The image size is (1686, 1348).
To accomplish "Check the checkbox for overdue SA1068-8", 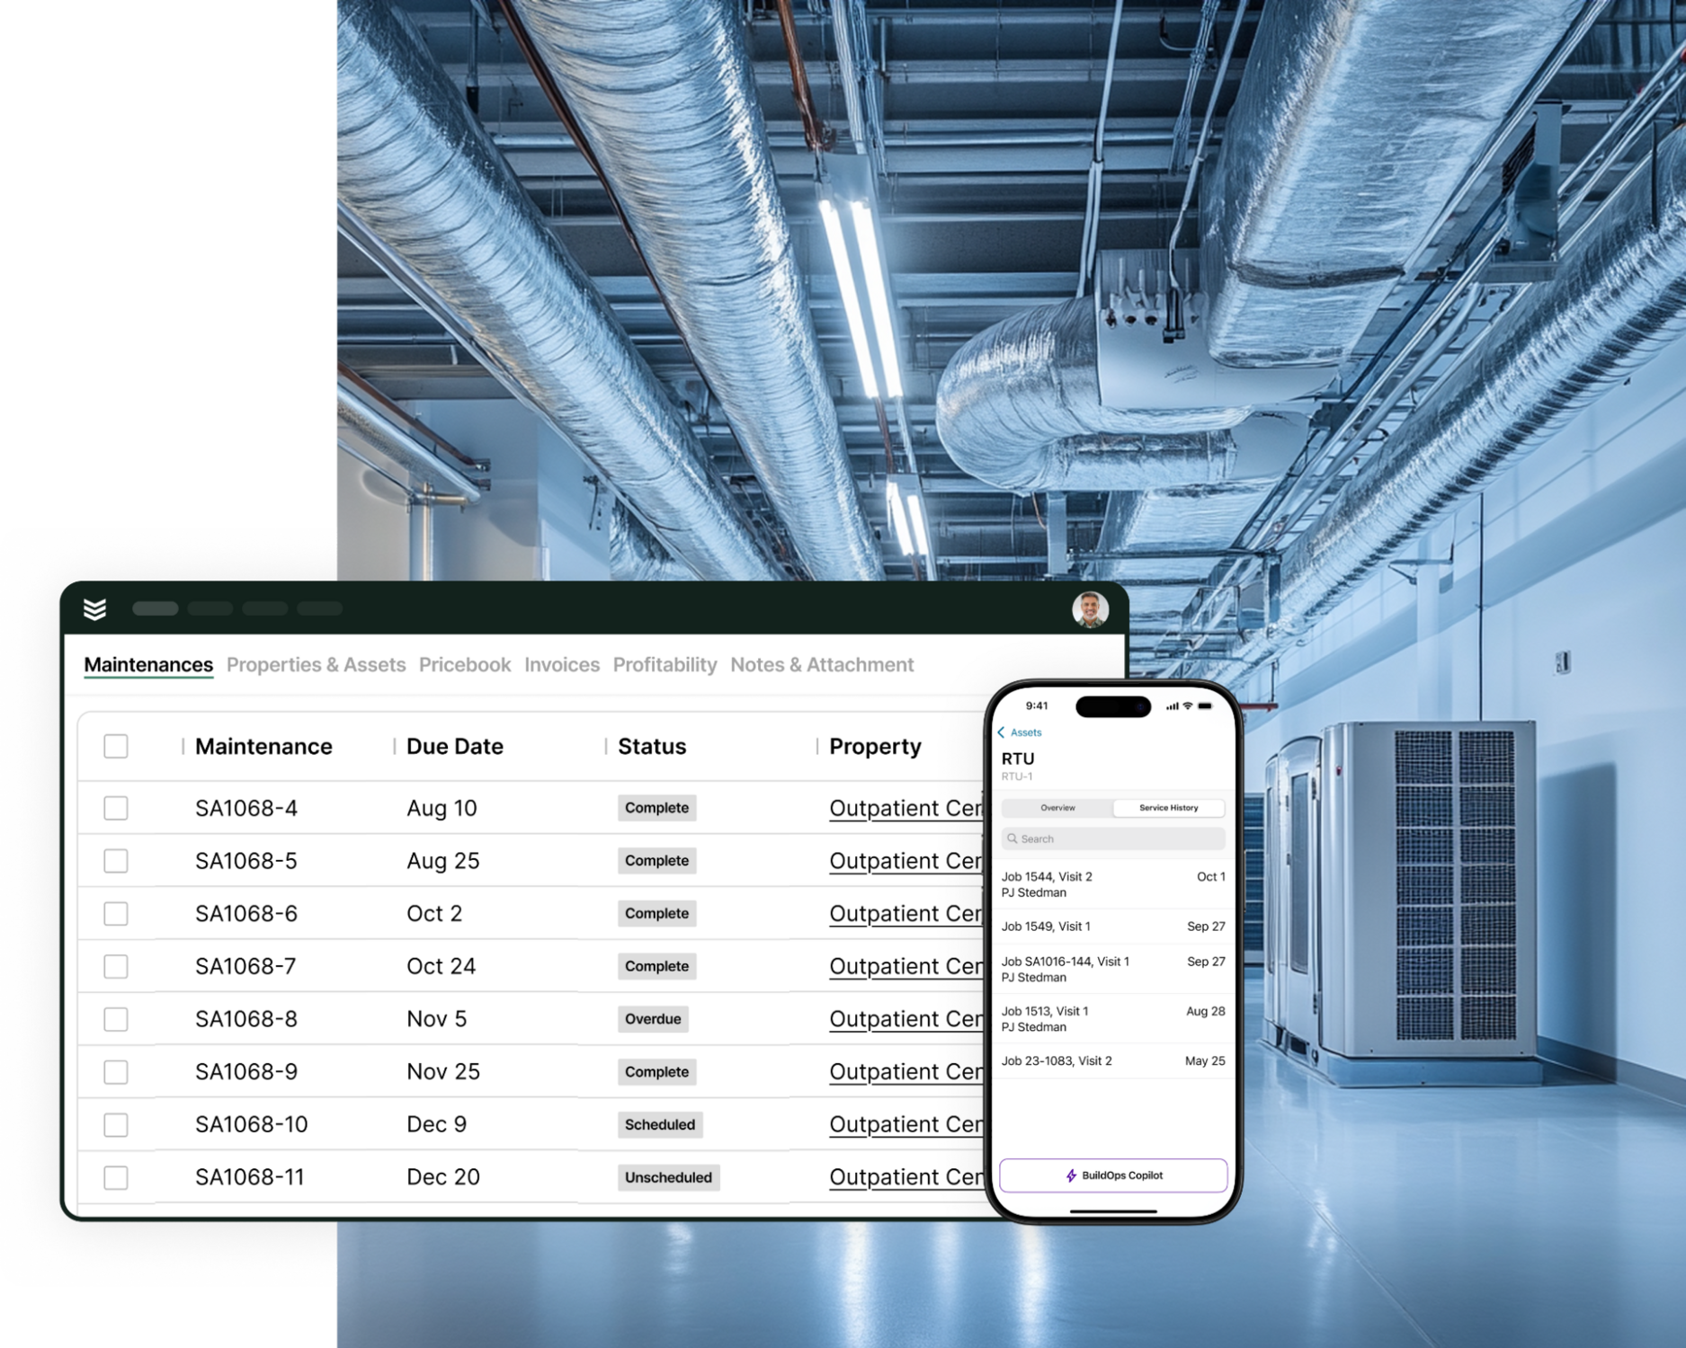I will 115,1019.
